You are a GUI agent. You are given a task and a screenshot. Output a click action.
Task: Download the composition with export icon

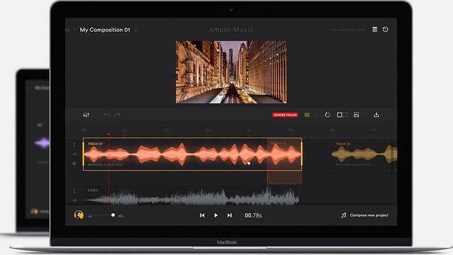point(376,115)
